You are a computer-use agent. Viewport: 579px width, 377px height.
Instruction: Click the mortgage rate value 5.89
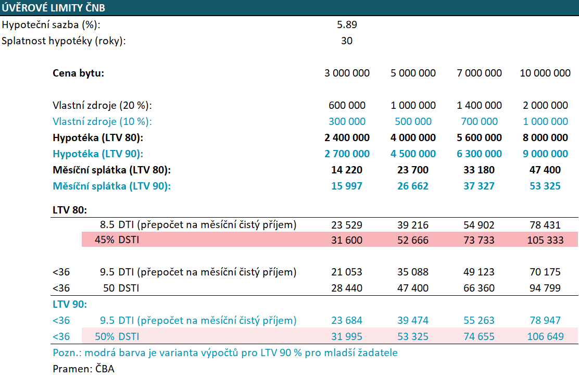(x=347, y=25)
